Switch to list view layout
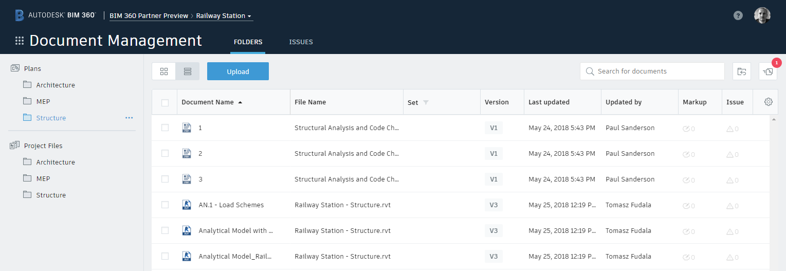The image size is (786, 271). (188, 71)
